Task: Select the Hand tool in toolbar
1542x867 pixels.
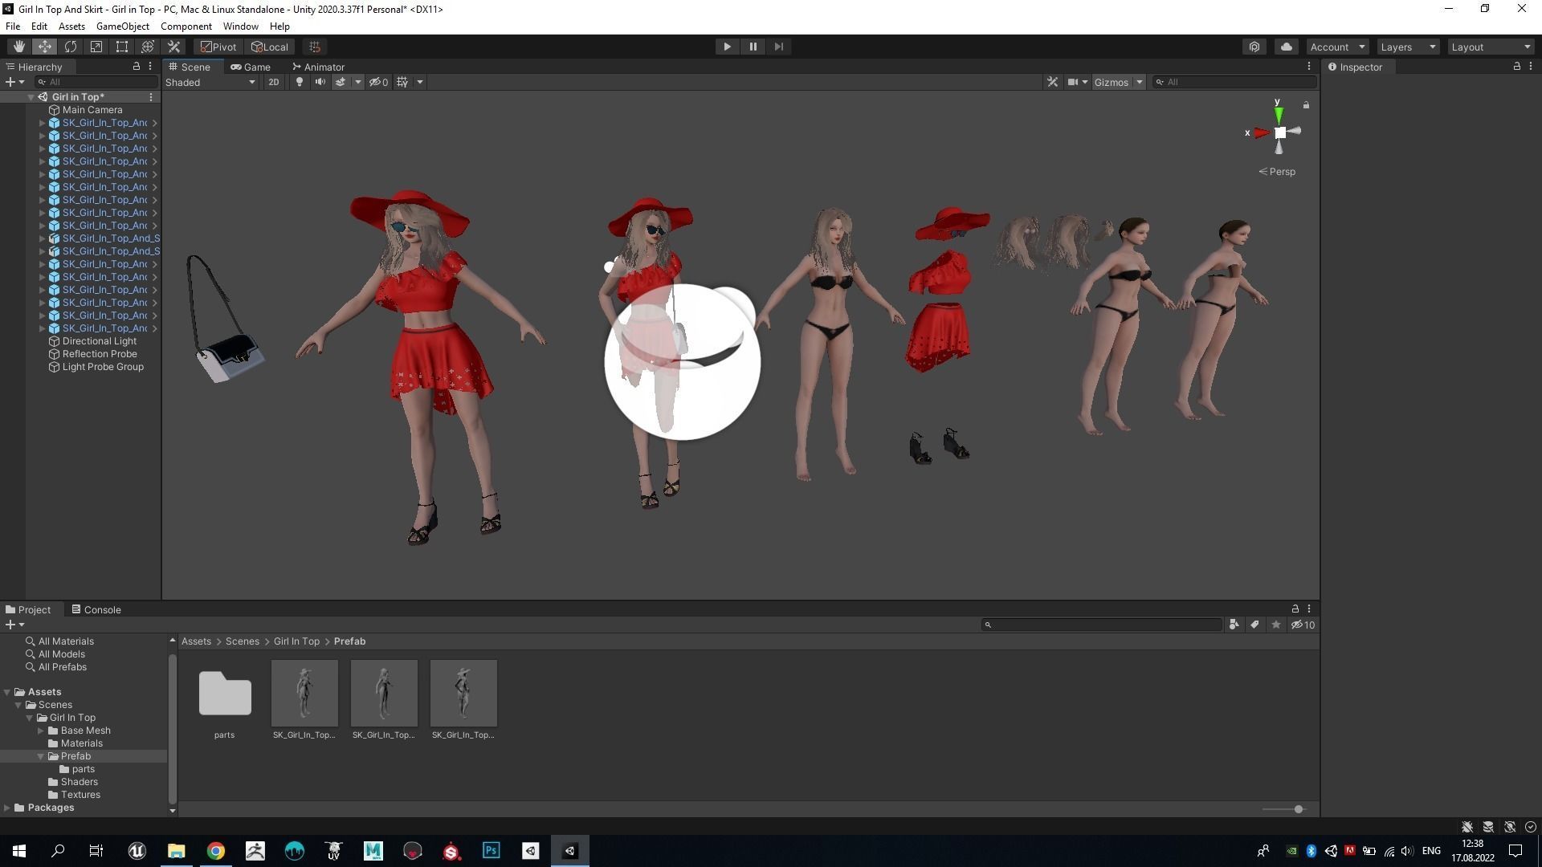Action: pos(18,47)
